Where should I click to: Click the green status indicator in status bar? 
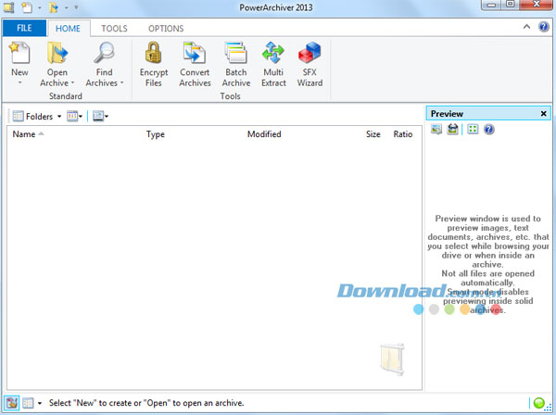coord(538,403)
